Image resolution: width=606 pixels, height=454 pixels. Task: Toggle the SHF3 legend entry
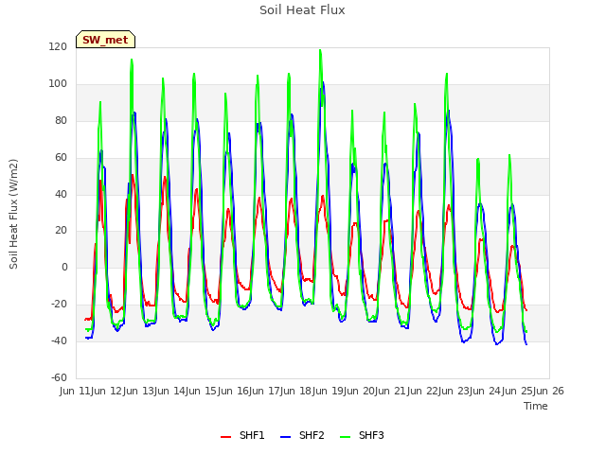tap(362, 435)
